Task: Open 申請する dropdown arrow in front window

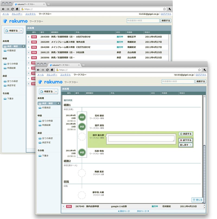Action: click(x=56, y=91)
